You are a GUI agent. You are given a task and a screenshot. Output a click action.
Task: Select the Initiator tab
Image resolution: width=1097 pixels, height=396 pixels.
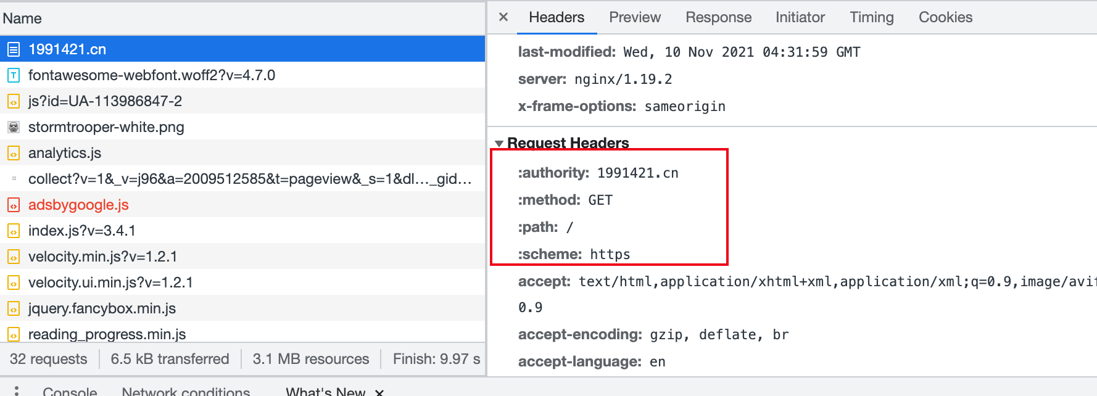800,17
